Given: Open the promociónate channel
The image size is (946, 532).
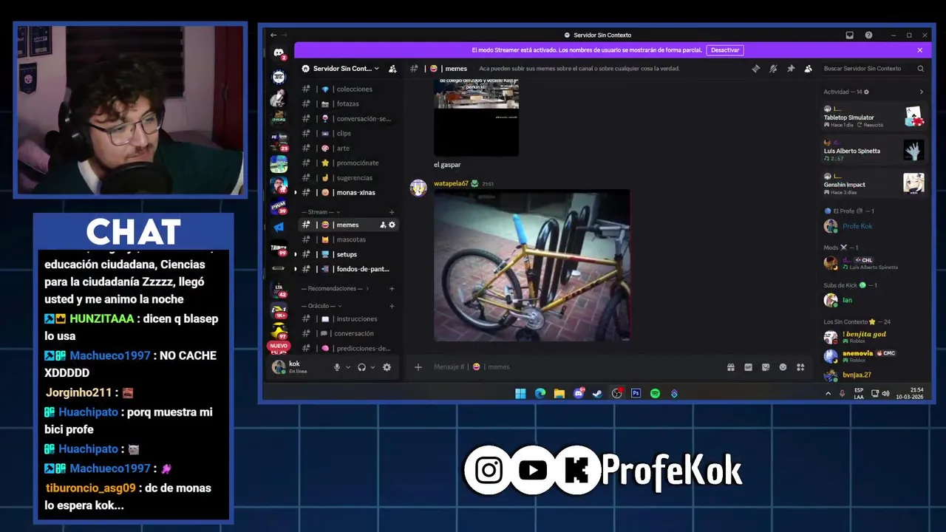Looking at the screenshot, I should (347, 163).
